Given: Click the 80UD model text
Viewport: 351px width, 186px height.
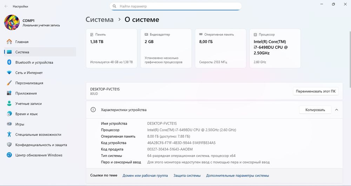Looking at the screenshot, I should (94, 94).
